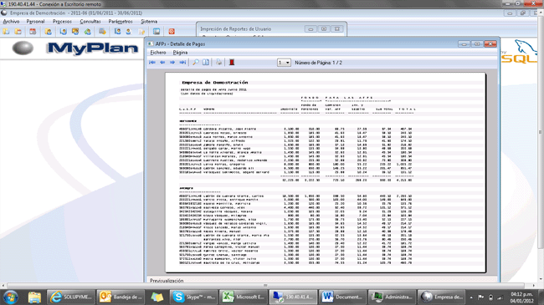Open the Personal menu
Screen dimensions: 544x305
pyautogui.click(x=35, y=22)
